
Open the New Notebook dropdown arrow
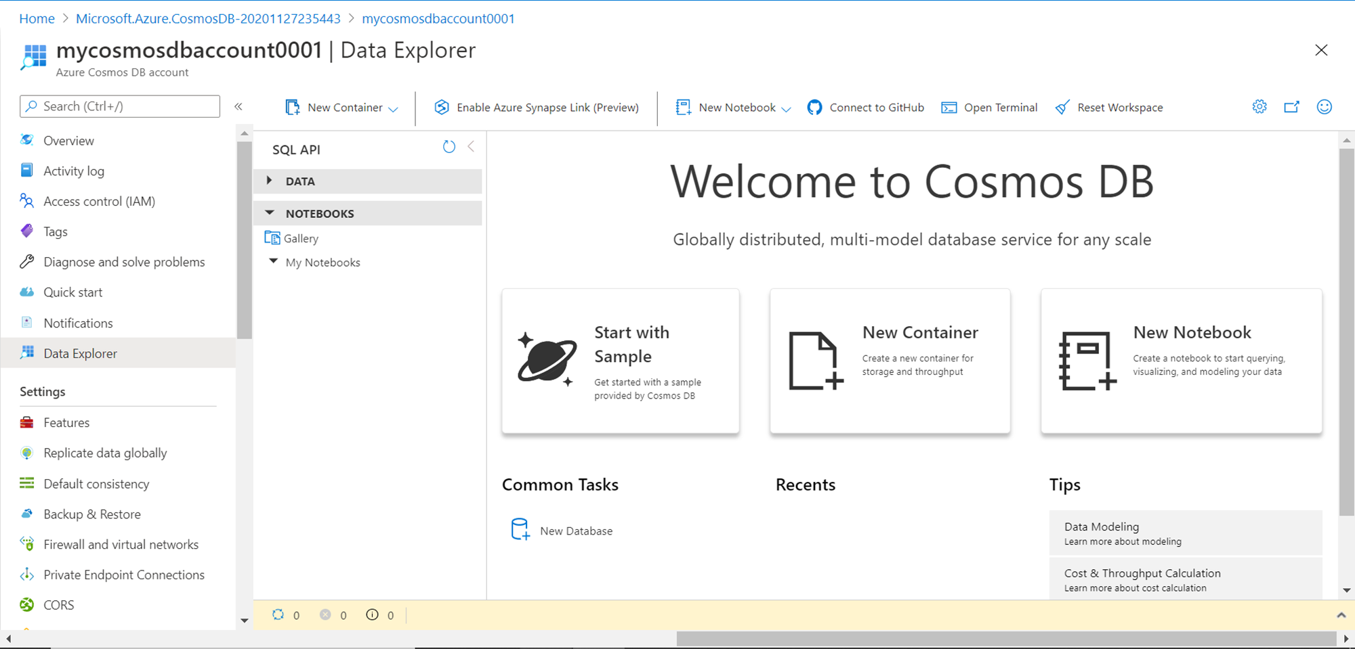[786, 109]
